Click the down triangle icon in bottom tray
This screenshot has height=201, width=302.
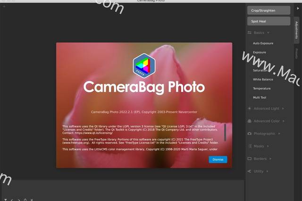tap(6, 200)
